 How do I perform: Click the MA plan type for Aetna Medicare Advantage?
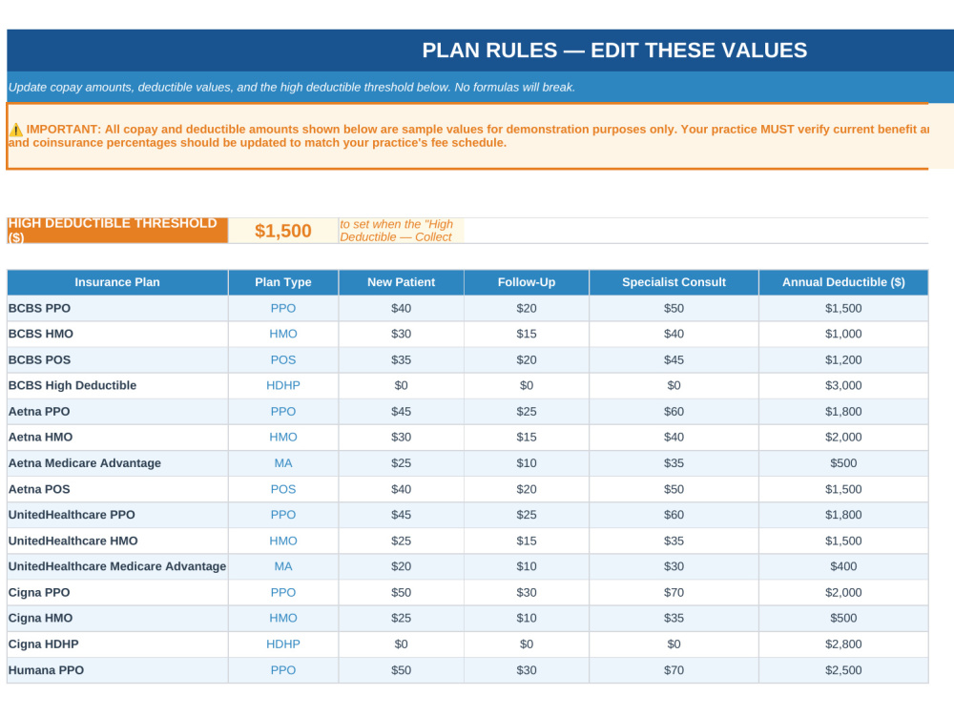pos(283,463)
